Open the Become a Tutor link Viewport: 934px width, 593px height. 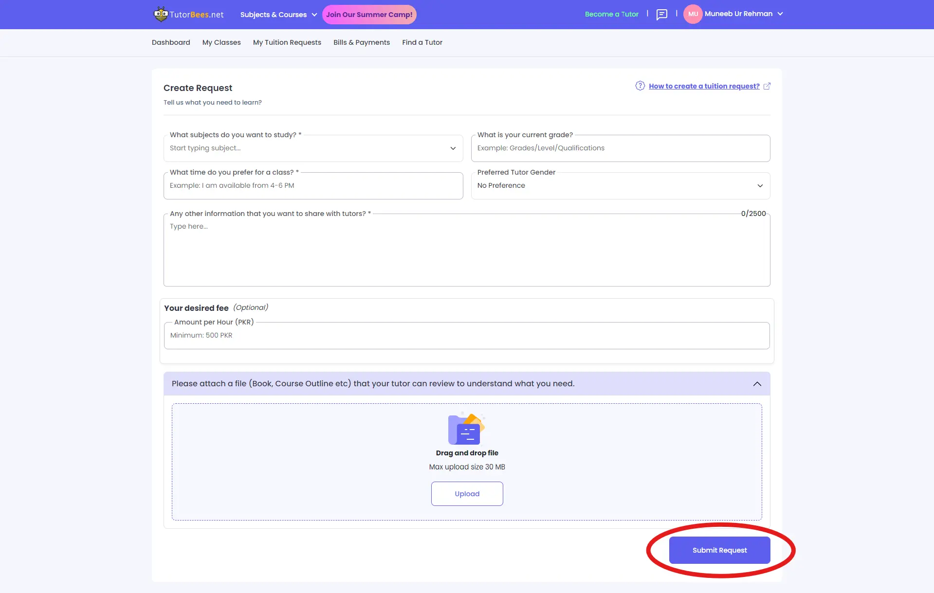point(611,14)
